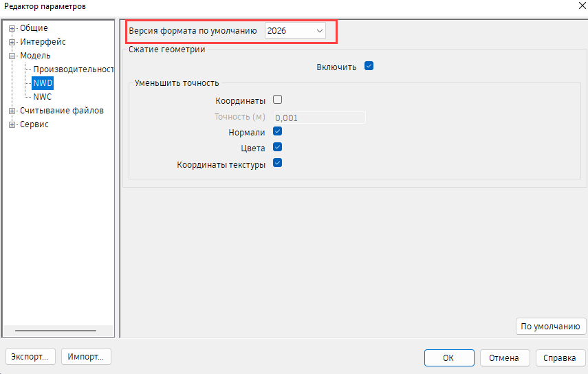Select Производительность under Модель

click(x=73, y=69)
